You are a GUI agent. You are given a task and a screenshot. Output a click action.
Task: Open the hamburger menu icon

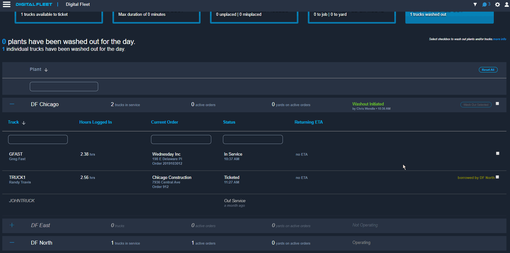tap(6, 4)
